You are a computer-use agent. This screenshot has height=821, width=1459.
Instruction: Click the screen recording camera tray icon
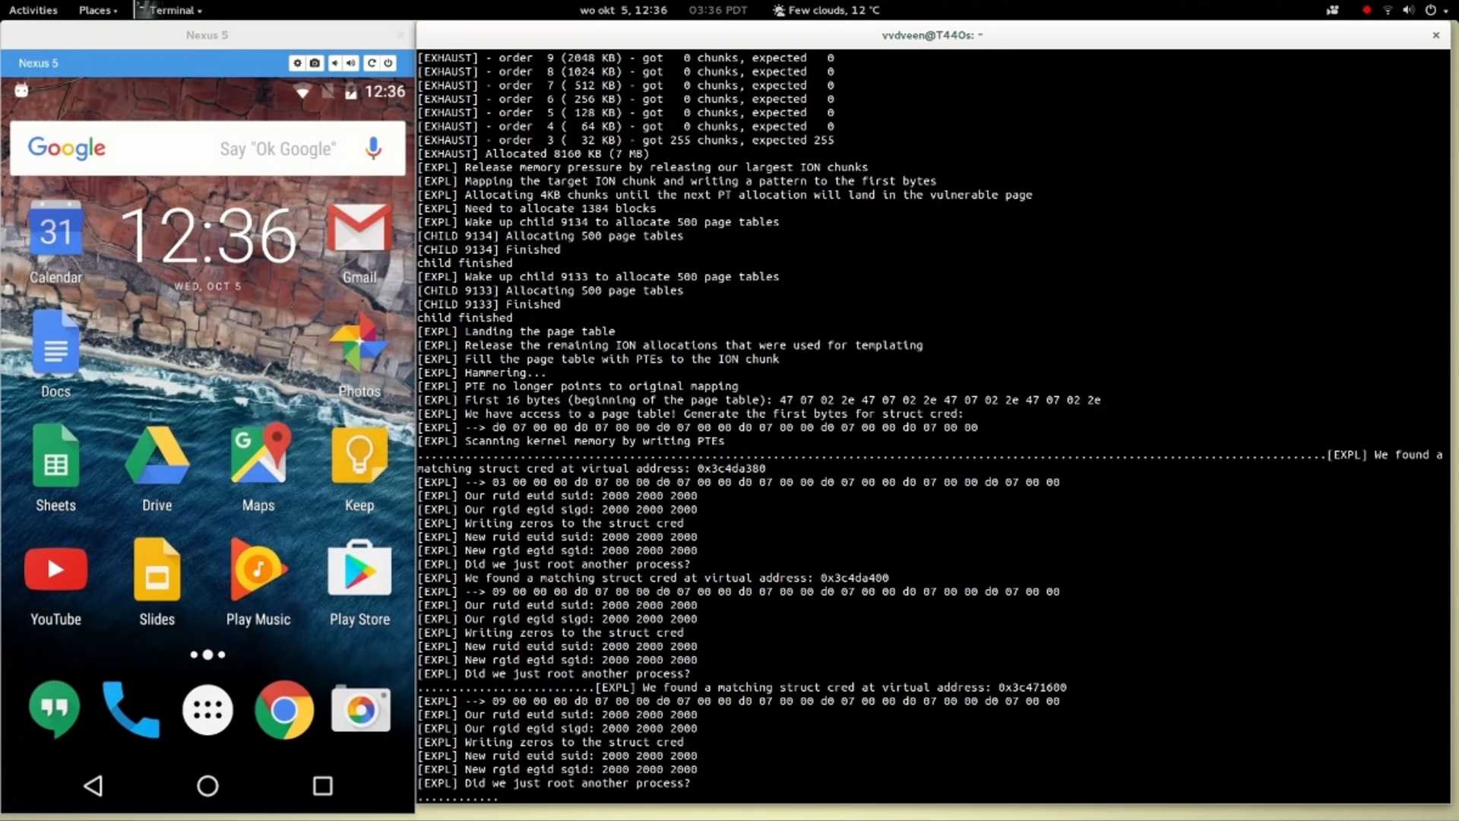click(x=1333, y=10)
